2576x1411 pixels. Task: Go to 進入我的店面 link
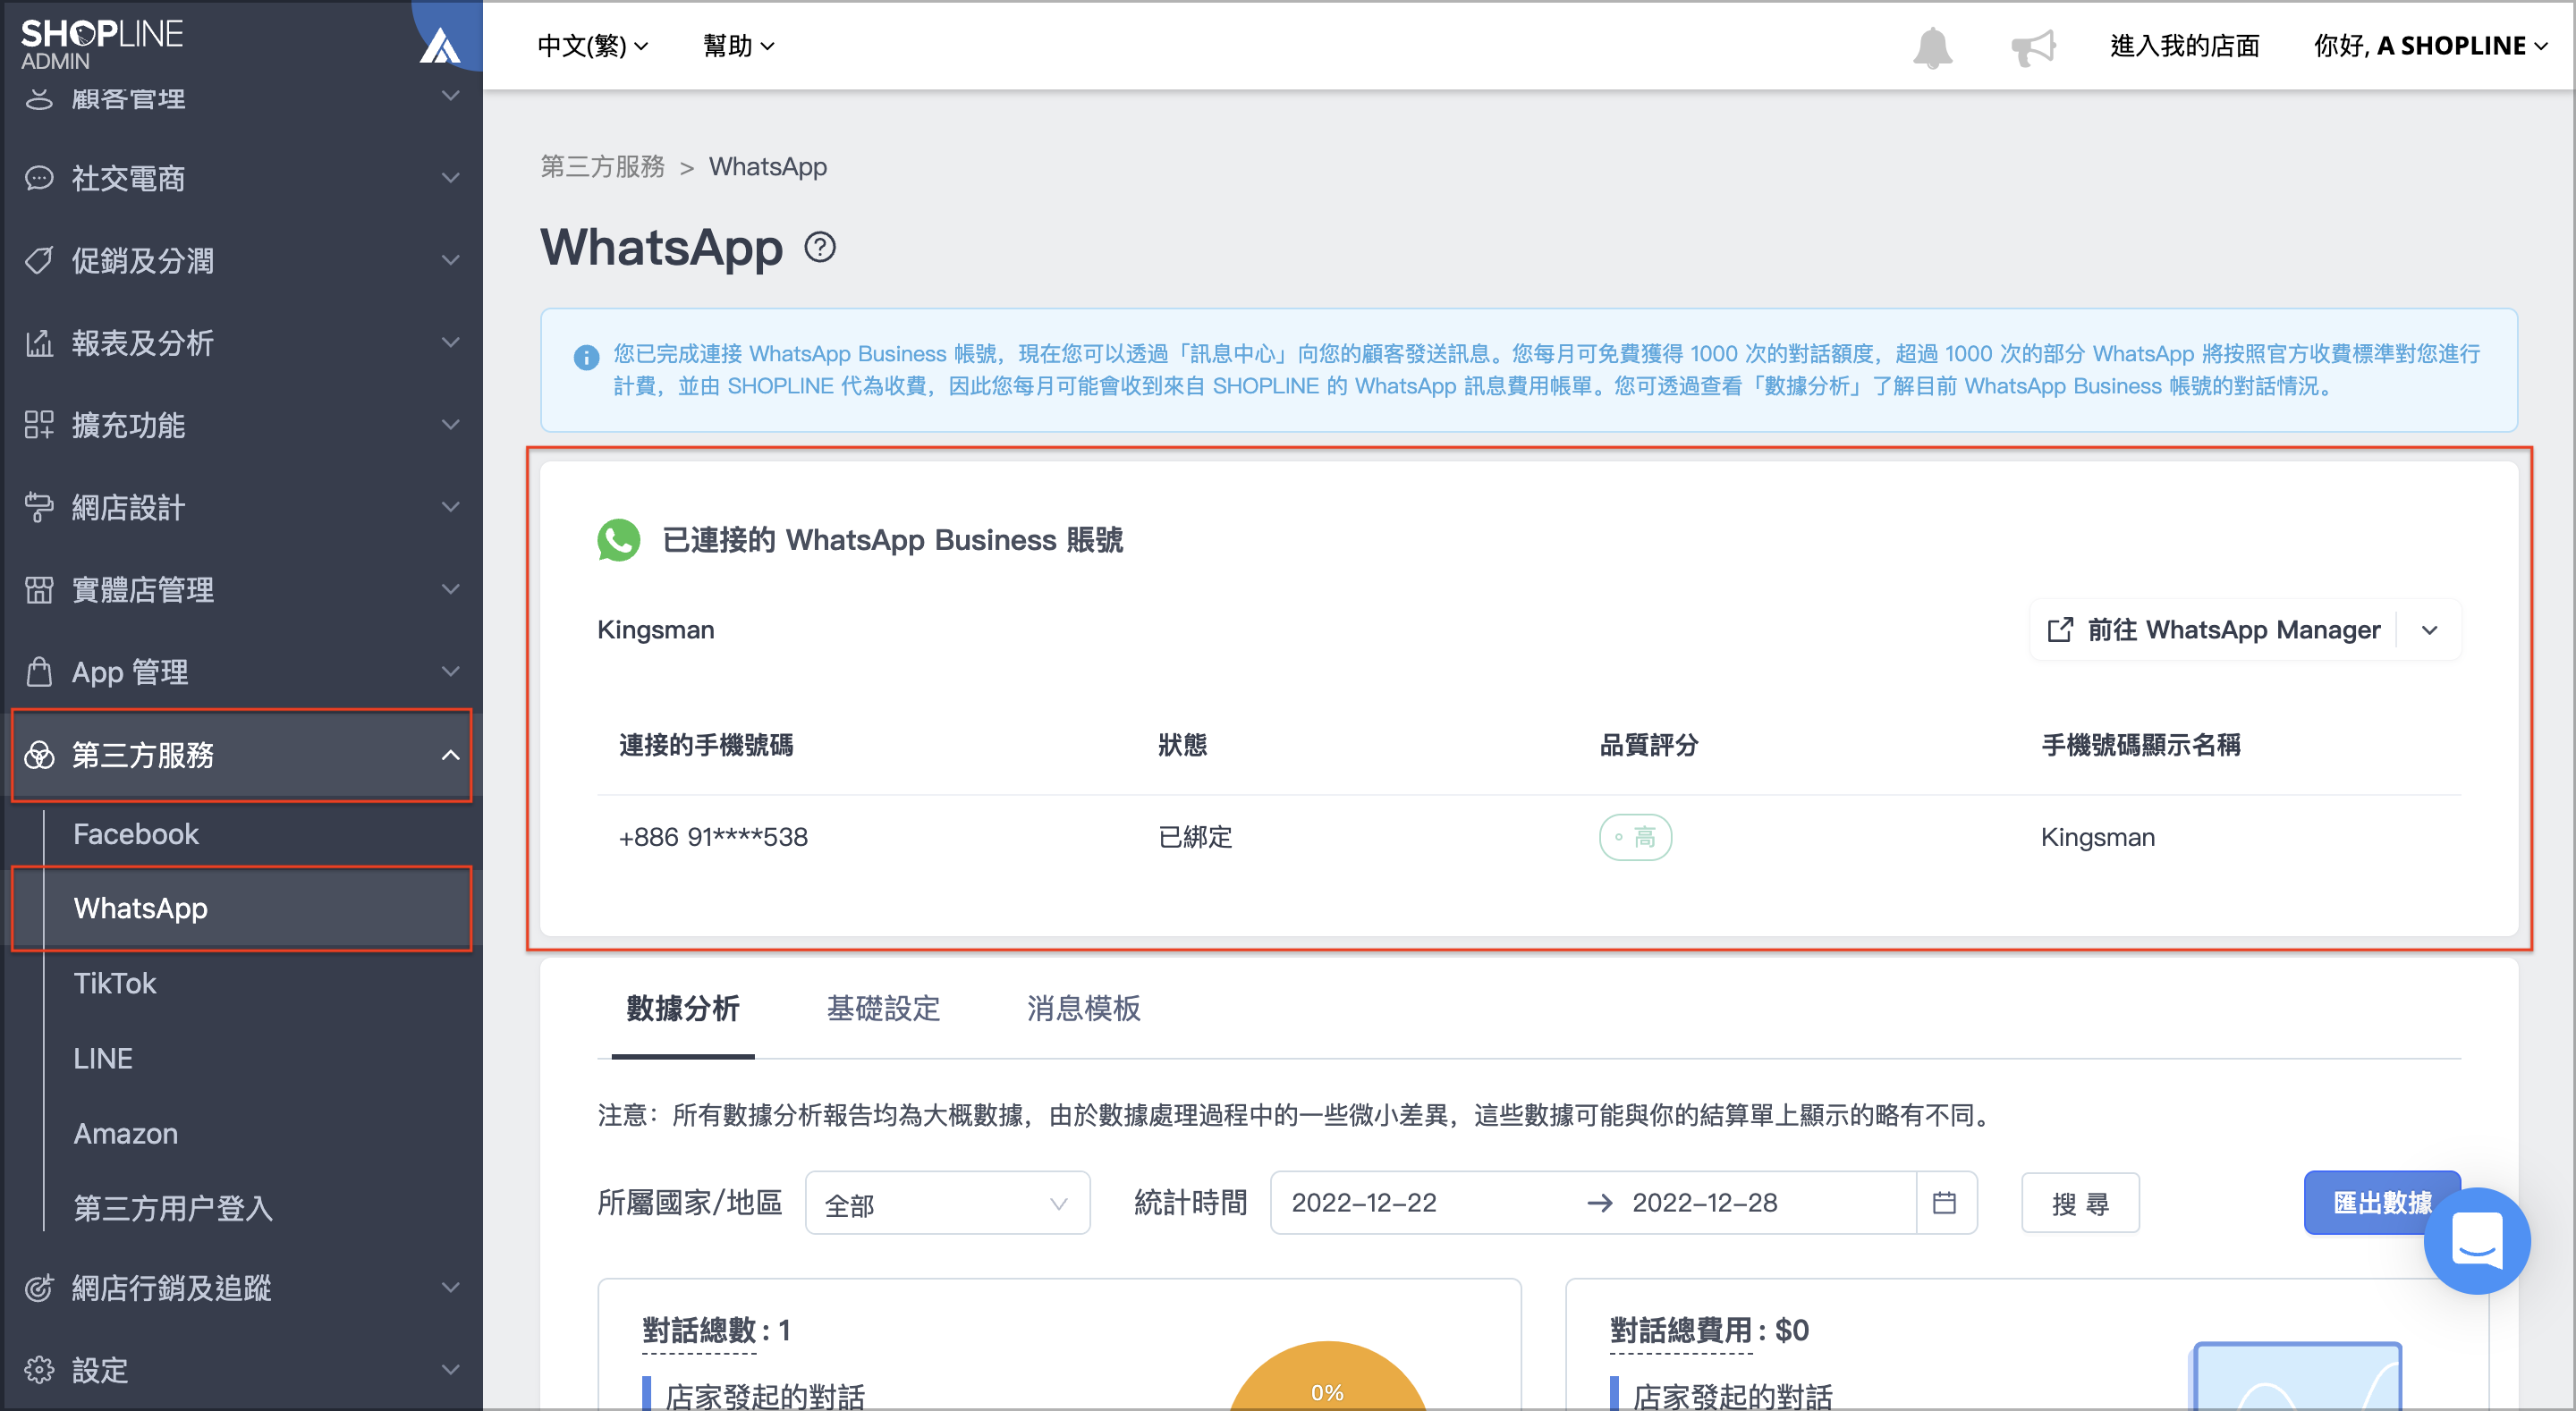2184,46
